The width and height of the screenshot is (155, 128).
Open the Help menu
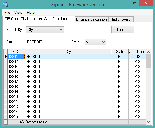(30, 13)
